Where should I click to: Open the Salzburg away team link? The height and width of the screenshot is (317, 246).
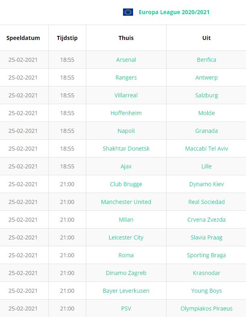pyautogui.click(x=206, y=95)
